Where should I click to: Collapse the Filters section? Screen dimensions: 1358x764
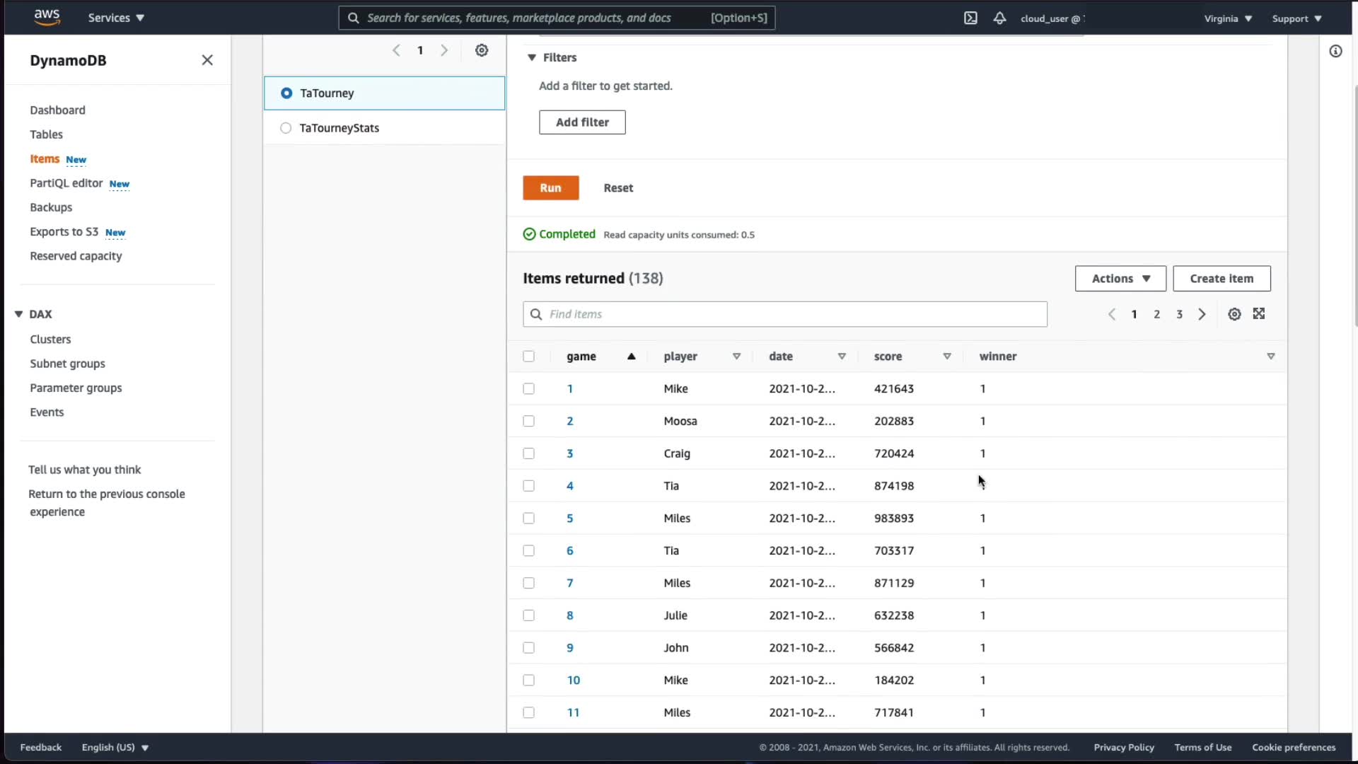pos(532,57)
